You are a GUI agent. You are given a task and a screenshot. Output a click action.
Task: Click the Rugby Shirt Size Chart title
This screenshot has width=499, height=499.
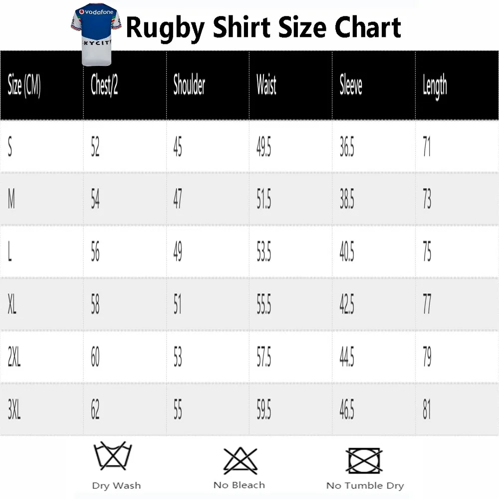(x=263, y=27)
